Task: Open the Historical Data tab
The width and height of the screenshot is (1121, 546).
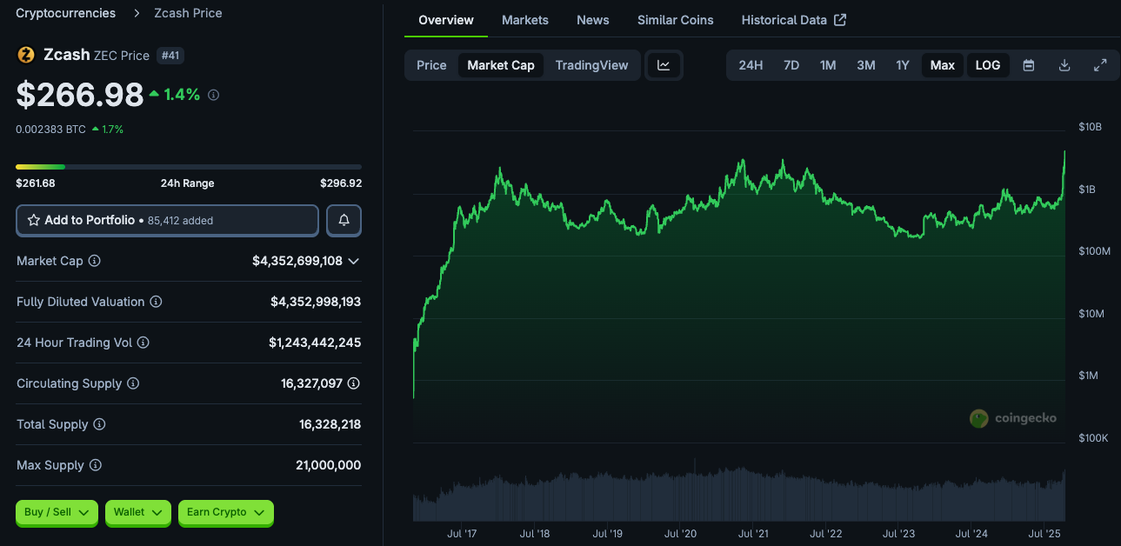Action: tap(793, 20)
